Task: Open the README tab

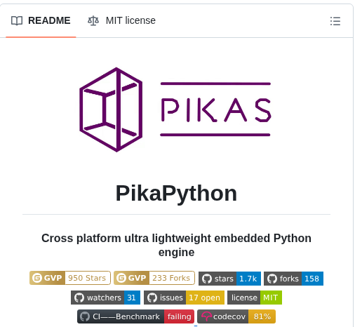Action: tap(41, 20)
